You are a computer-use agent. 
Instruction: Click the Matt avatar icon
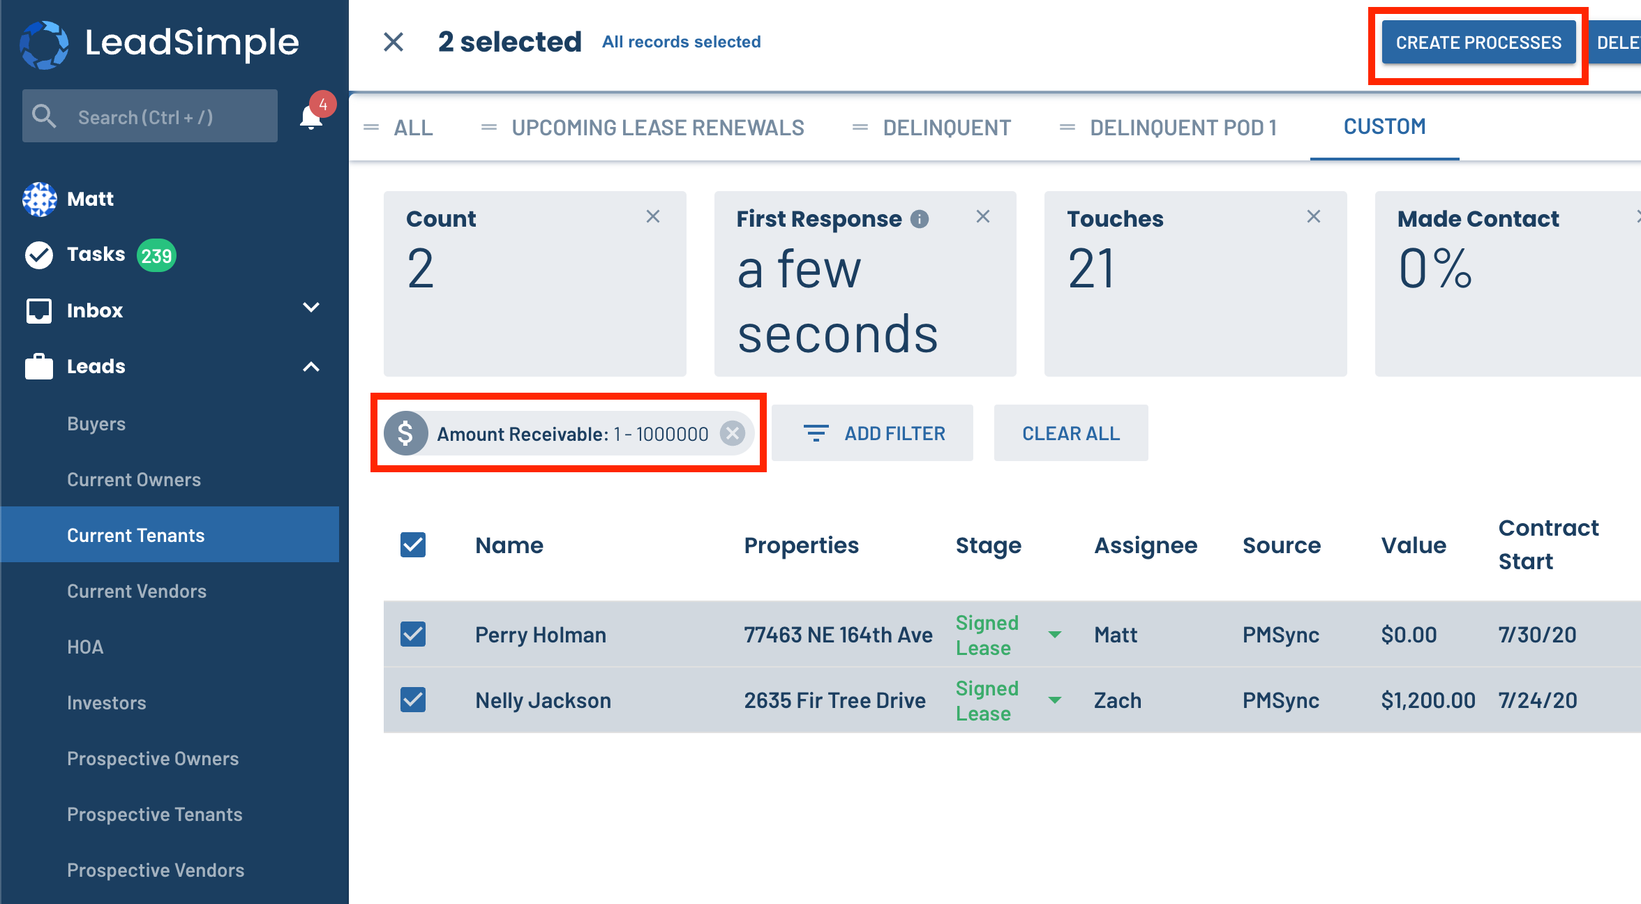point(40,199)
